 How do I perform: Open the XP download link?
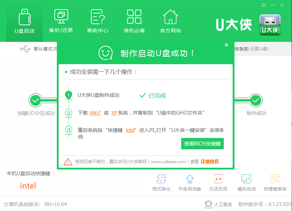point(114,113)
